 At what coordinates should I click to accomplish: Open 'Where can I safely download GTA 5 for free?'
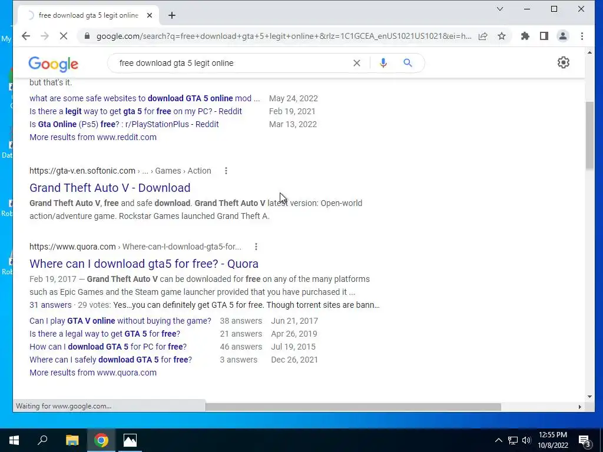(x=111, y=360)
